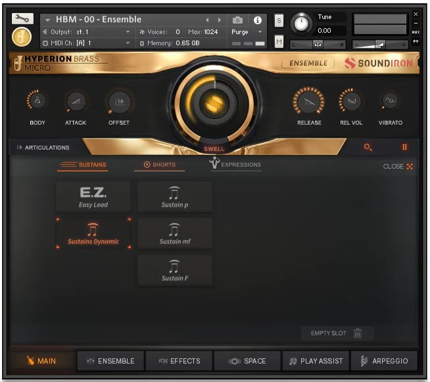This screenshot has height=382, width=430.
Task: Adjust the Rel Vol knob
Action: 351,101
